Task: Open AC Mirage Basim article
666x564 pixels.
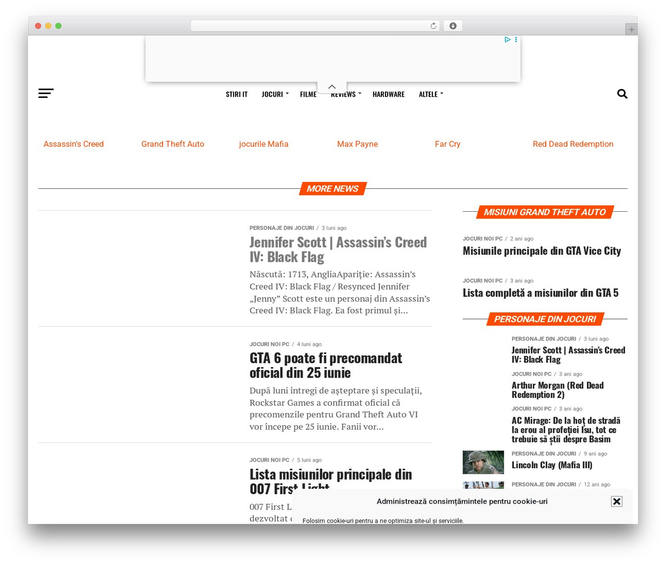Action: [x=566, y=430]
